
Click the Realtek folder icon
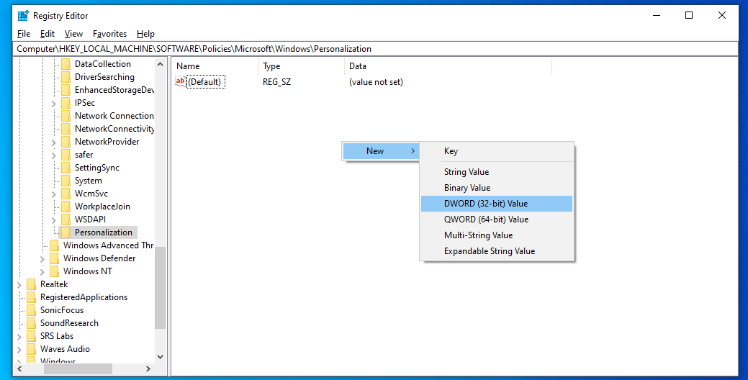click(x=32, y=284)
